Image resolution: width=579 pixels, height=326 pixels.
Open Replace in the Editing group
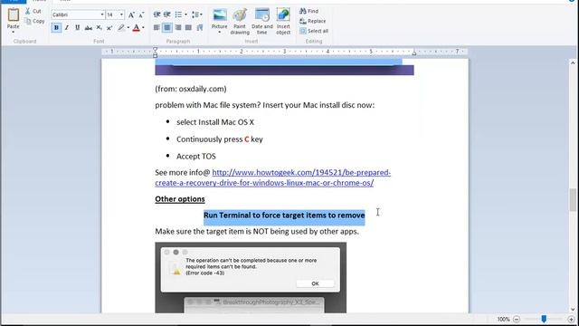(313, 21)
